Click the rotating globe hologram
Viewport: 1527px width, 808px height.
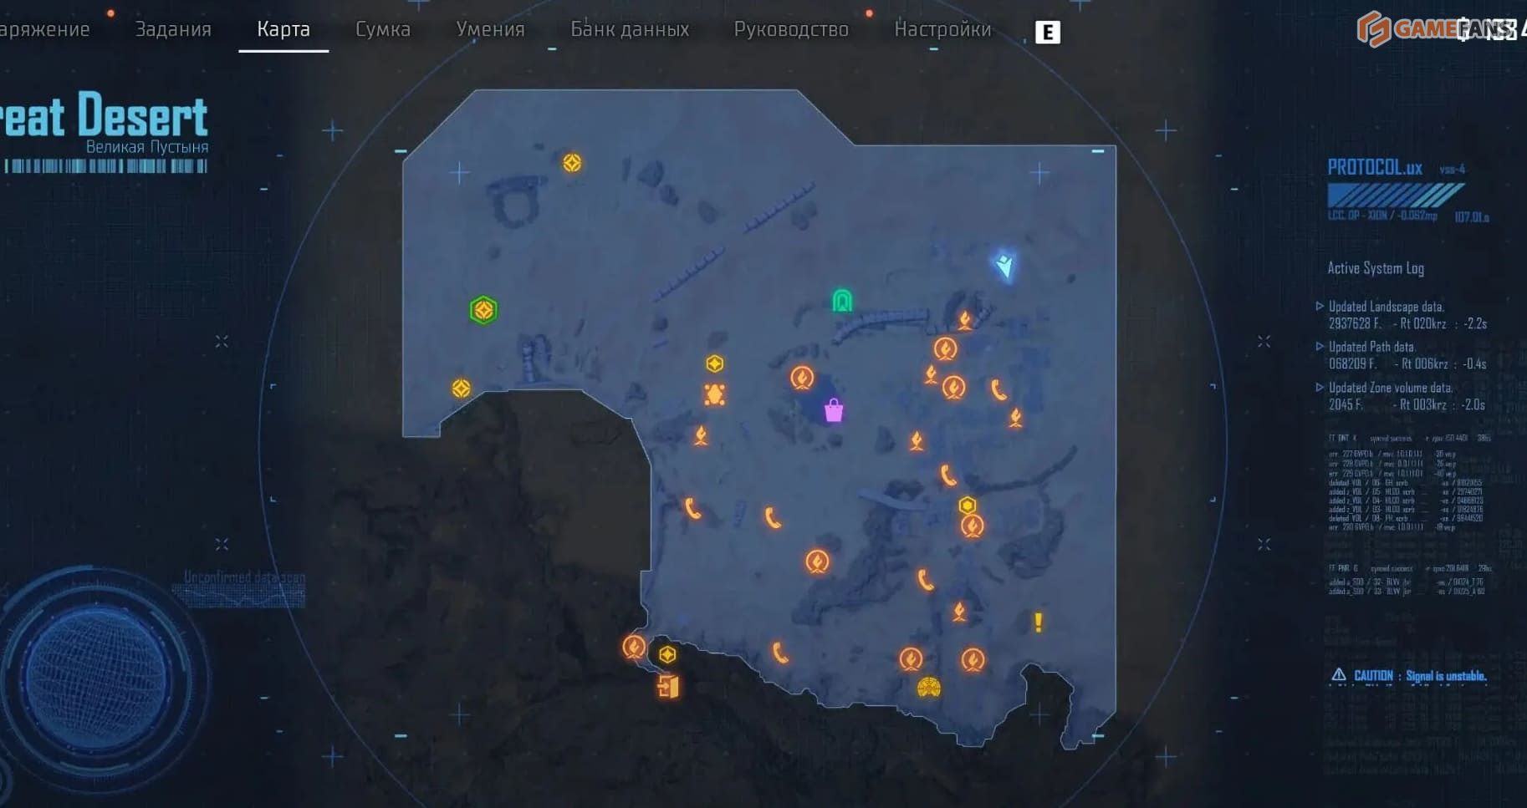tap(94, 677)
